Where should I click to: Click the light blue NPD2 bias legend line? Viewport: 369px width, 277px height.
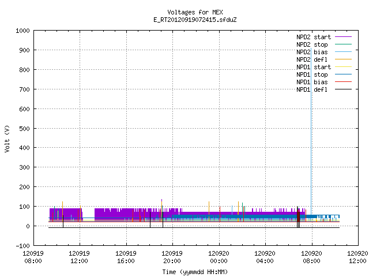point(343,52)
